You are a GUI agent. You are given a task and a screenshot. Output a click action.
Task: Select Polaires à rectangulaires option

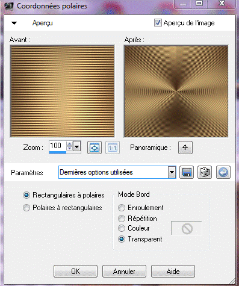click(x=26, y=208)
